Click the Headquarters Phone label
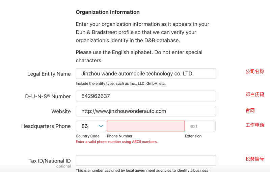The width and height of the screenshot is (270, 172). click(x=46, y=126)
